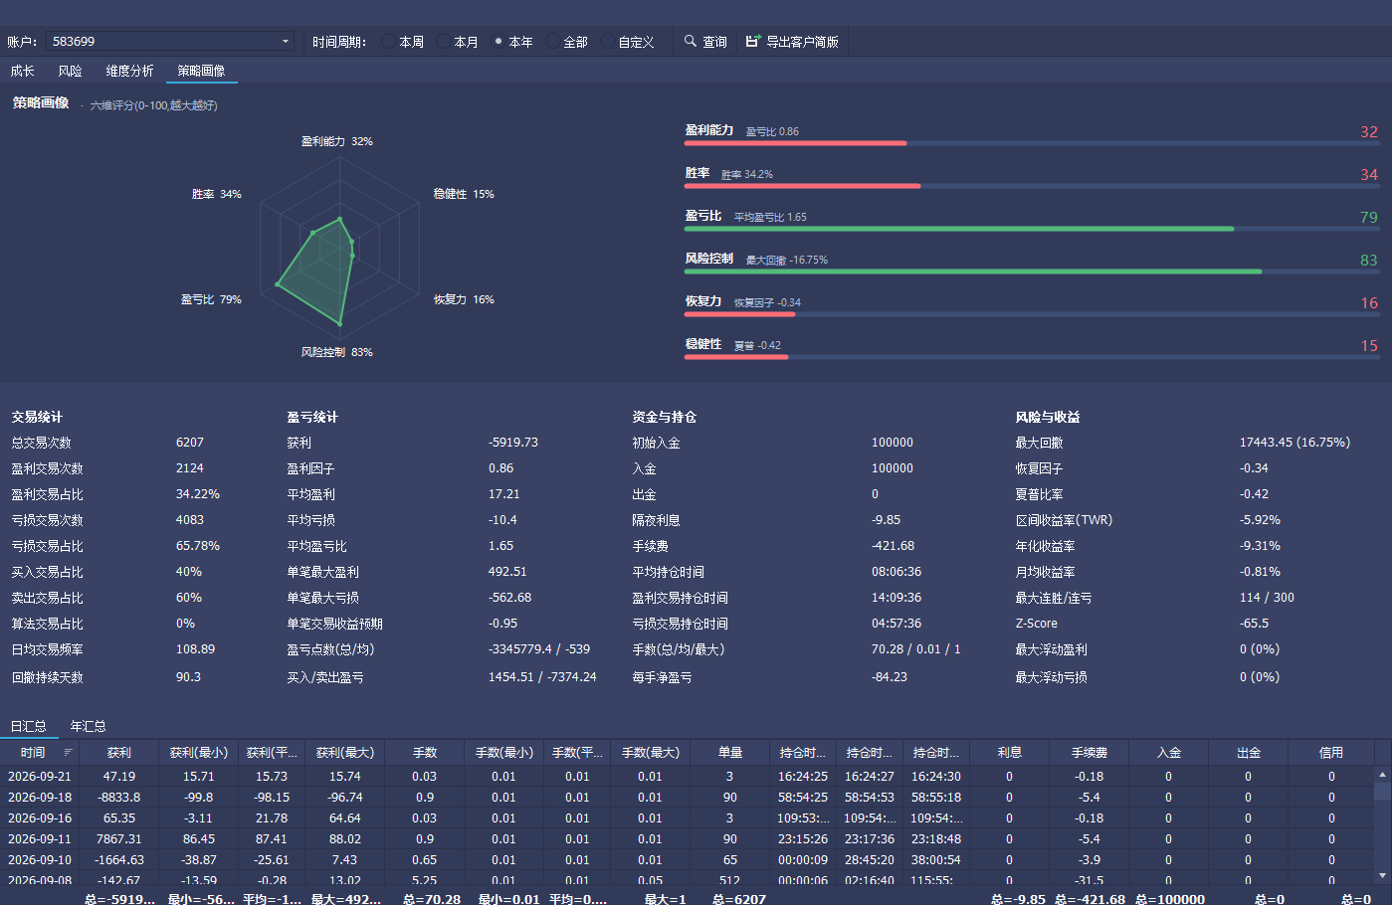Select the 全部 time period option
The height and width of the screenshot is (905, 1392).
point(567,42)
